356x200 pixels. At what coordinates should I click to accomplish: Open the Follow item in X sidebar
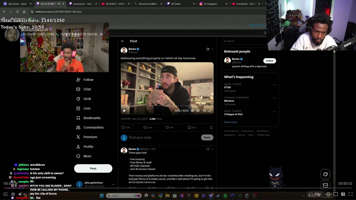85,79
